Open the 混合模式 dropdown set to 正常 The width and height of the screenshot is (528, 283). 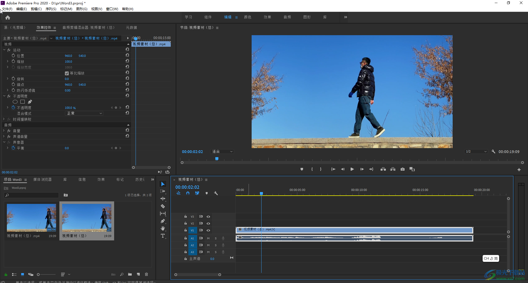coord(84,113)
